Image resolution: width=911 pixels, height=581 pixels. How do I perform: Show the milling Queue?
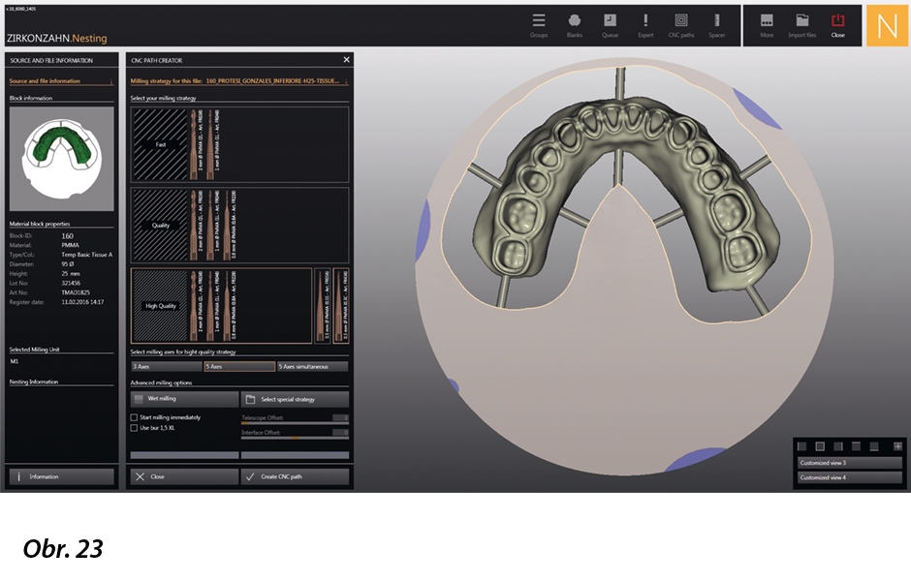pos(610,25)
